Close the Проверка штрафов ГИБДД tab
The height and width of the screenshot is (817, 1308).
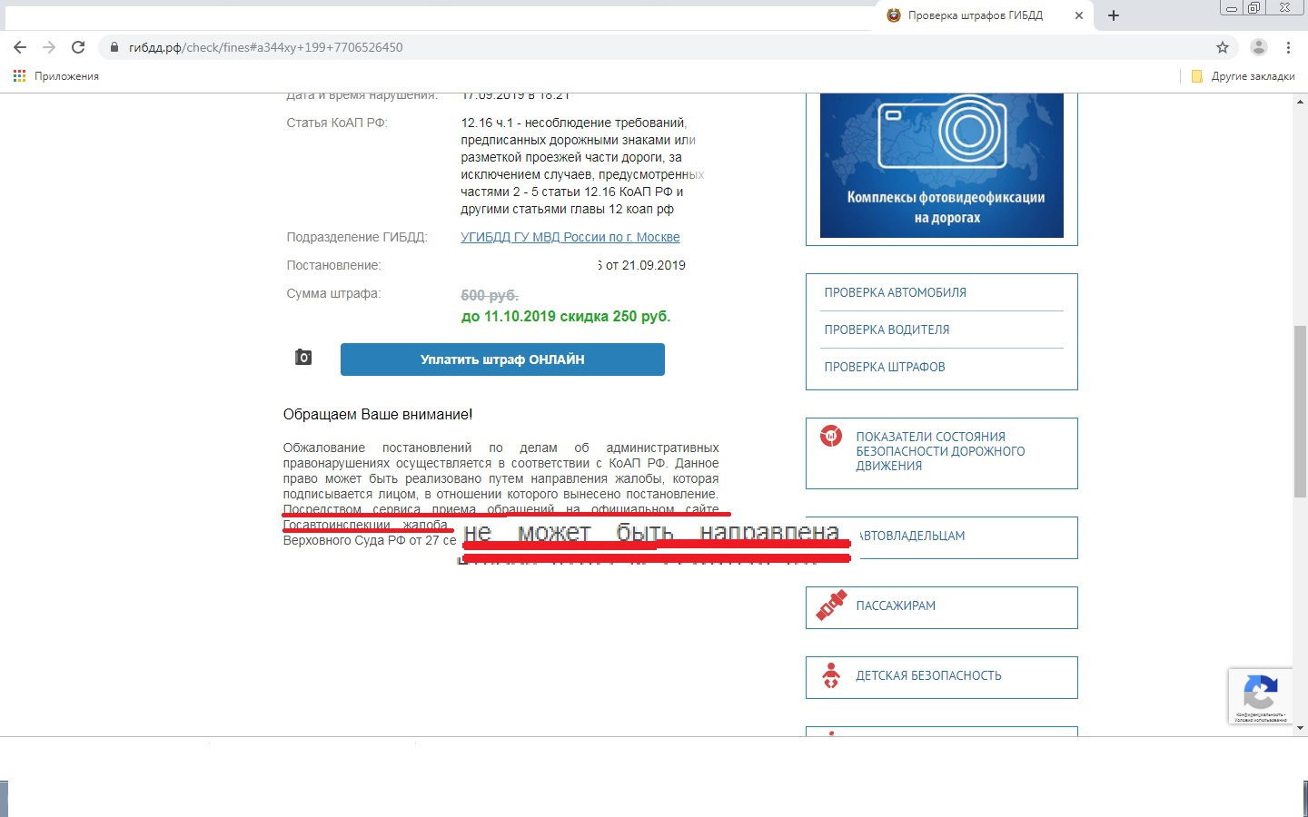[1079, 15]
